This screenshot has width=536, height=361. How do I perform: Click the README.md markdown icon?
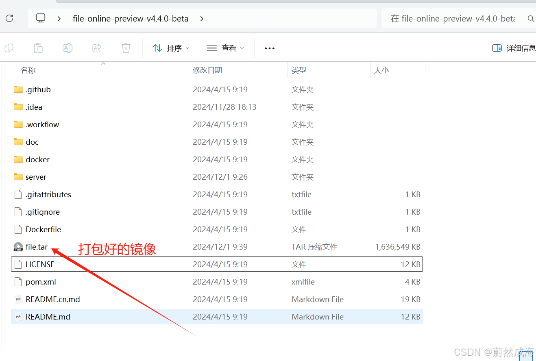(18, 317)
